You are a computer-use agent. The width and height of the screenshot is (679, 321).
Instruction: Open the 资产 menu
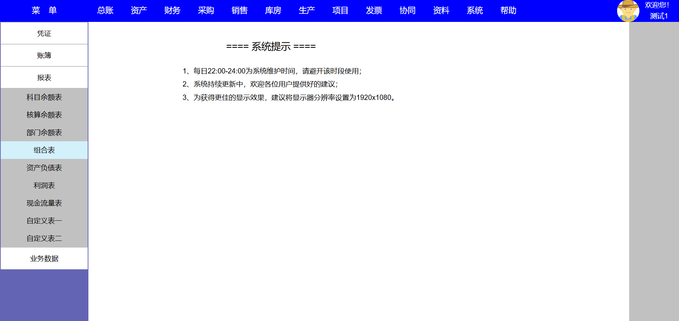coord(139,11)
